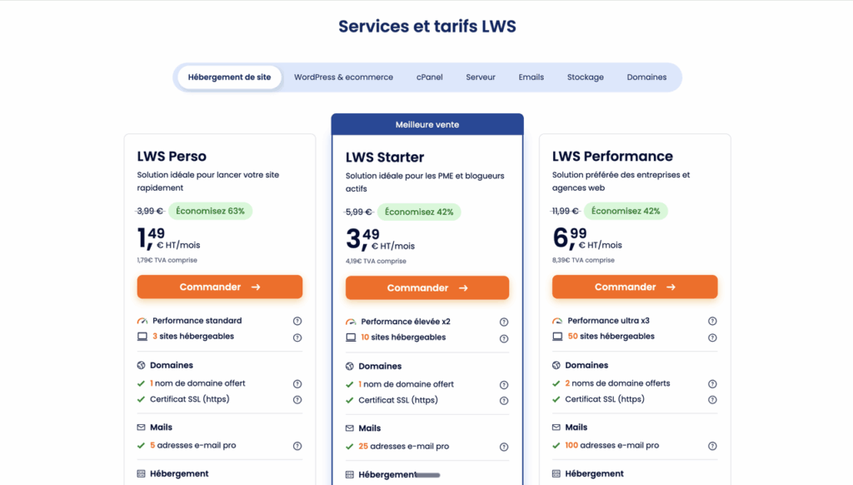Click speedometer icon beside Performance standard
The height and width of the screenshot is (485, 853).
pyautogui.click(x=142, y=321)
